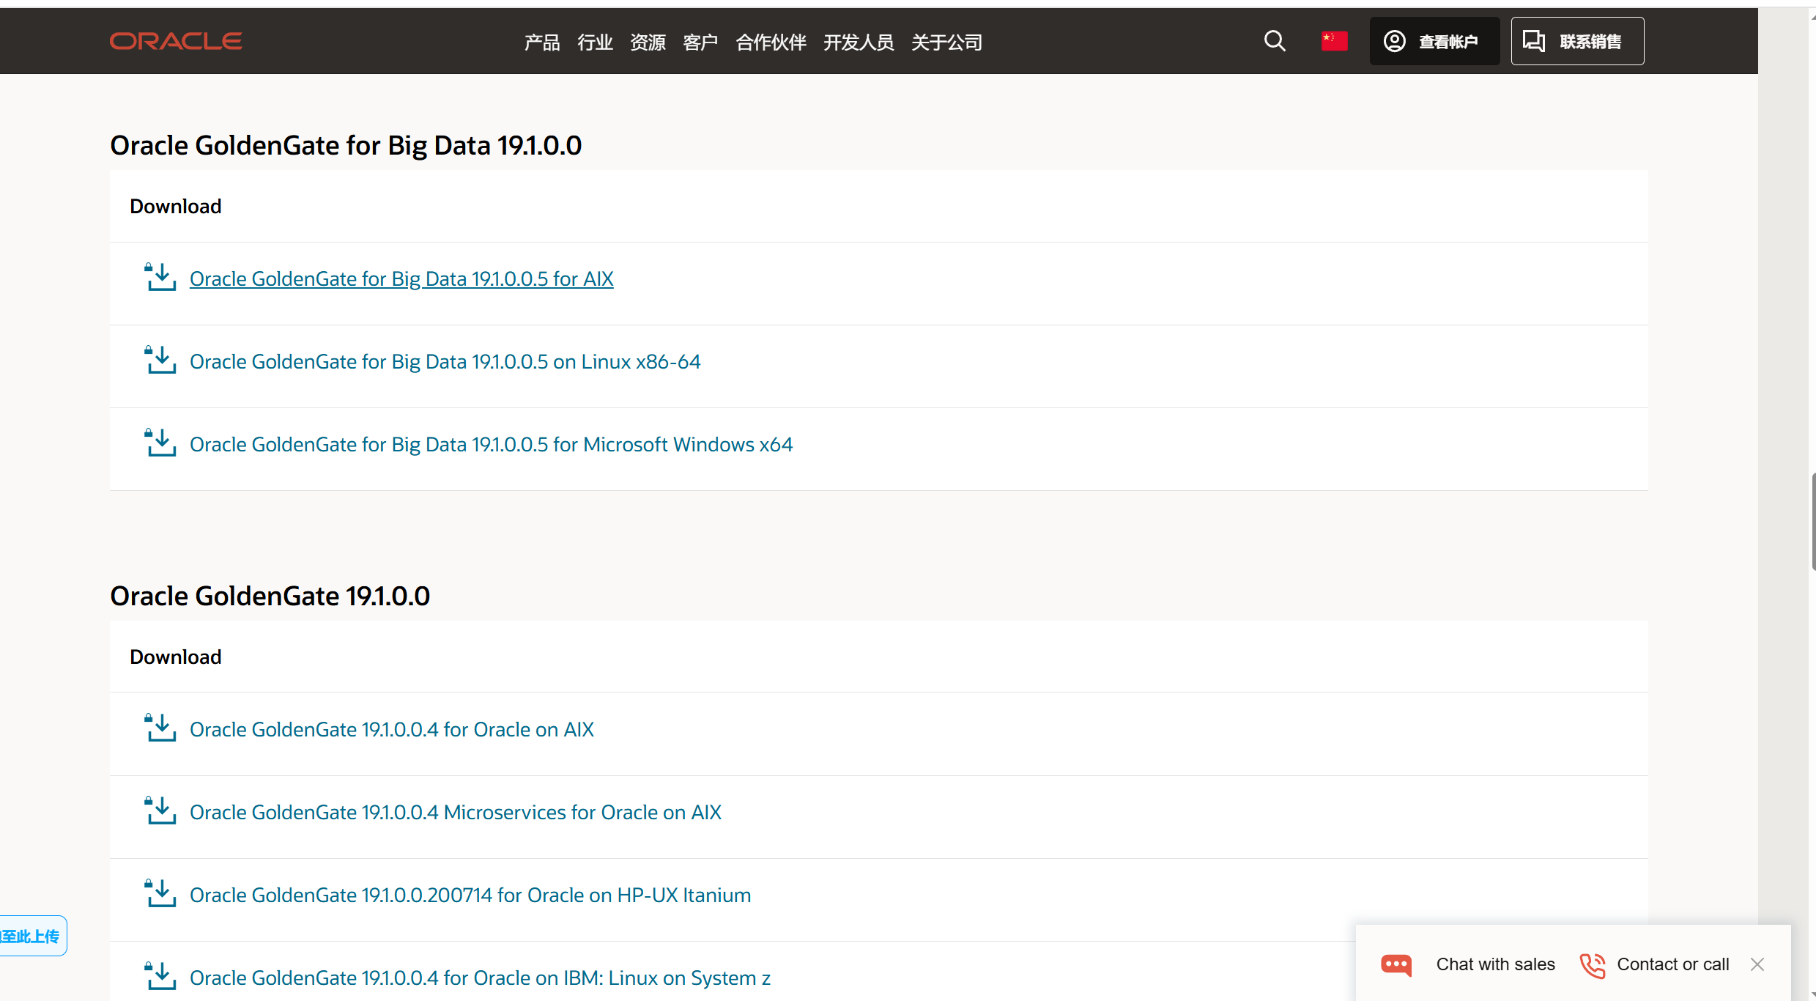Click download icon beside HP-UX Itanium entry
The width and height of the screenshot is (1816, 1001).
pos(160,894)
